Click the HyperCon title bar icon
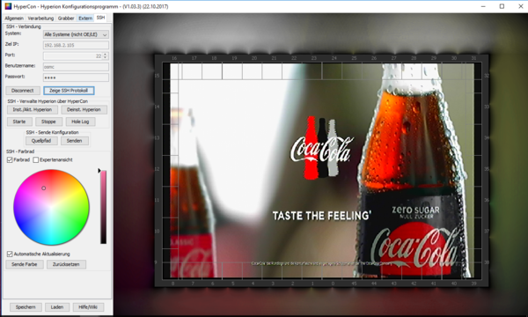 tap(8, 6)
